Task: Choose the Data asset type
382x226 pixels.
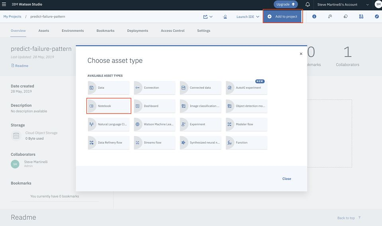Action: pos(109,88)
